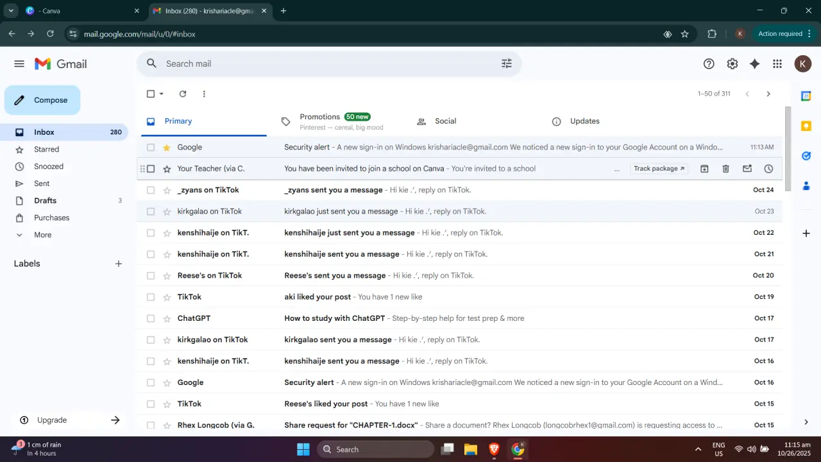Image resolution: width=821 pixels, height=462 pixels.
Task: Switch to the Primary tab
Action: click(x=204, y=121)
